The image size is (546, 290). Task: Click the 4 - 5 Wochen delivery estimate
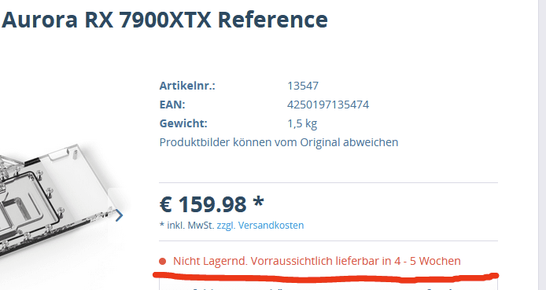pyautogui.click(x=427, y=261)
